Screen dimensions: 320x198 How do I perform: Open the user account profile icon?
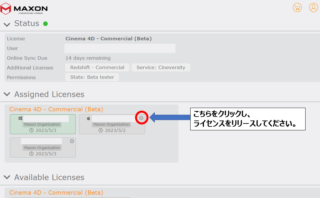pyautogui.click(x=313, y=8)
